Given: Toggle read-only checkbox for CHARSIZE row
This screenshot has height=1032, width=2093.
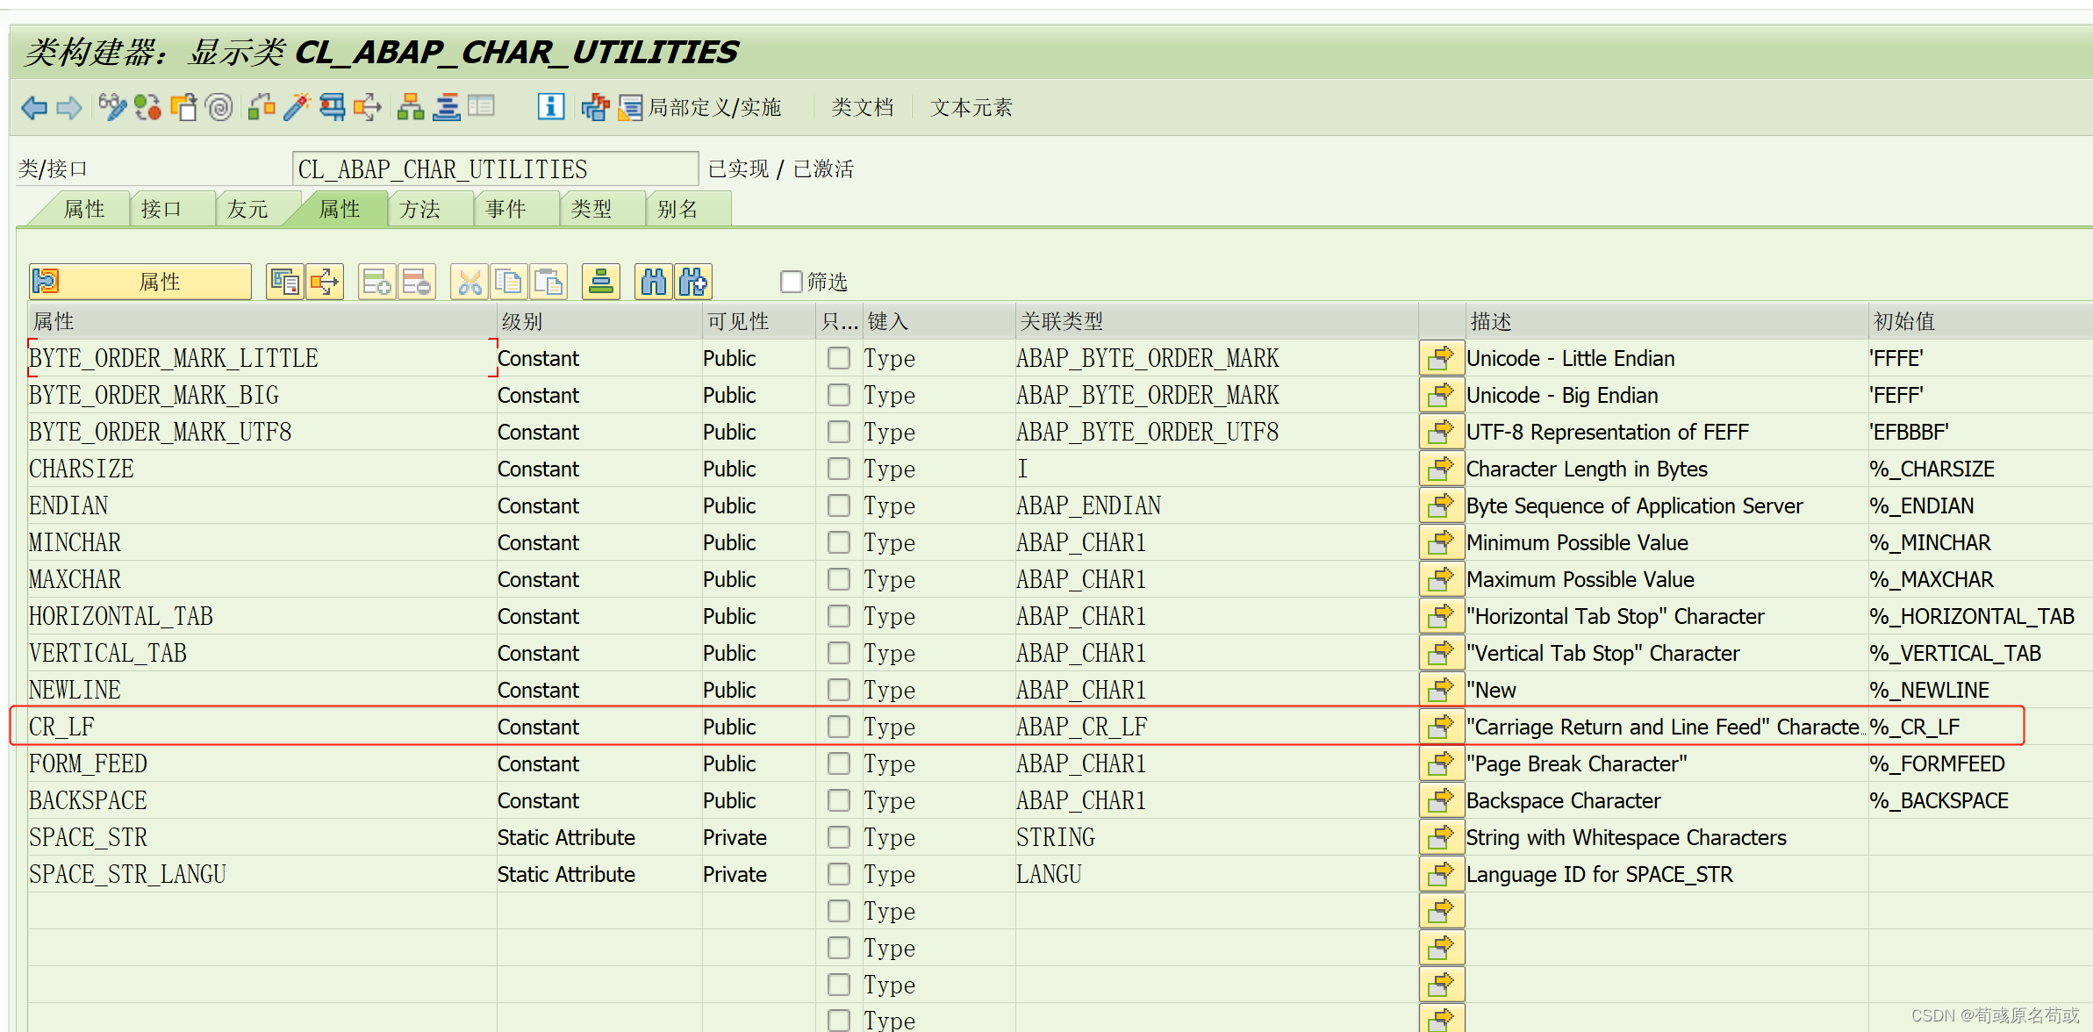Looking at the screenshot, I should 839,469.
